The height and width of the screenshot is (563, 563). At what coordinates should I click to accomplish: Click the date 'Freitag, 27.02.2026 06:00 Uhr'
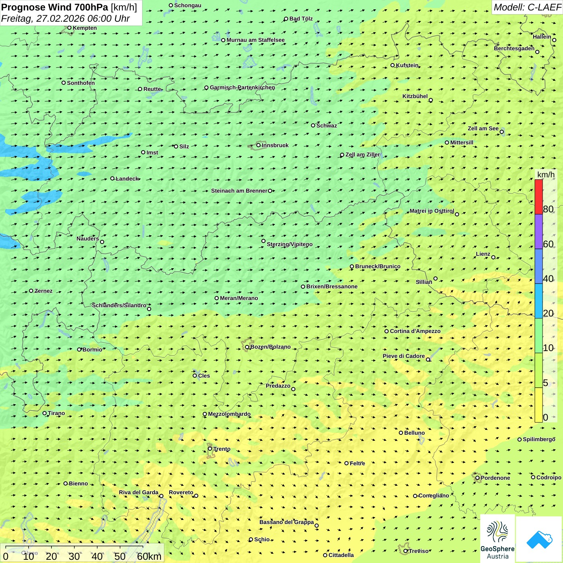tap(66, 18)
